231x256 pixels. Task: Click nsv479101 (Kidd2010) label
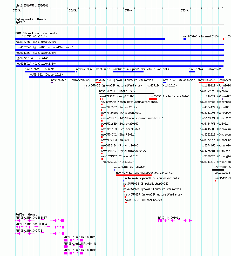tap(118, 162)
